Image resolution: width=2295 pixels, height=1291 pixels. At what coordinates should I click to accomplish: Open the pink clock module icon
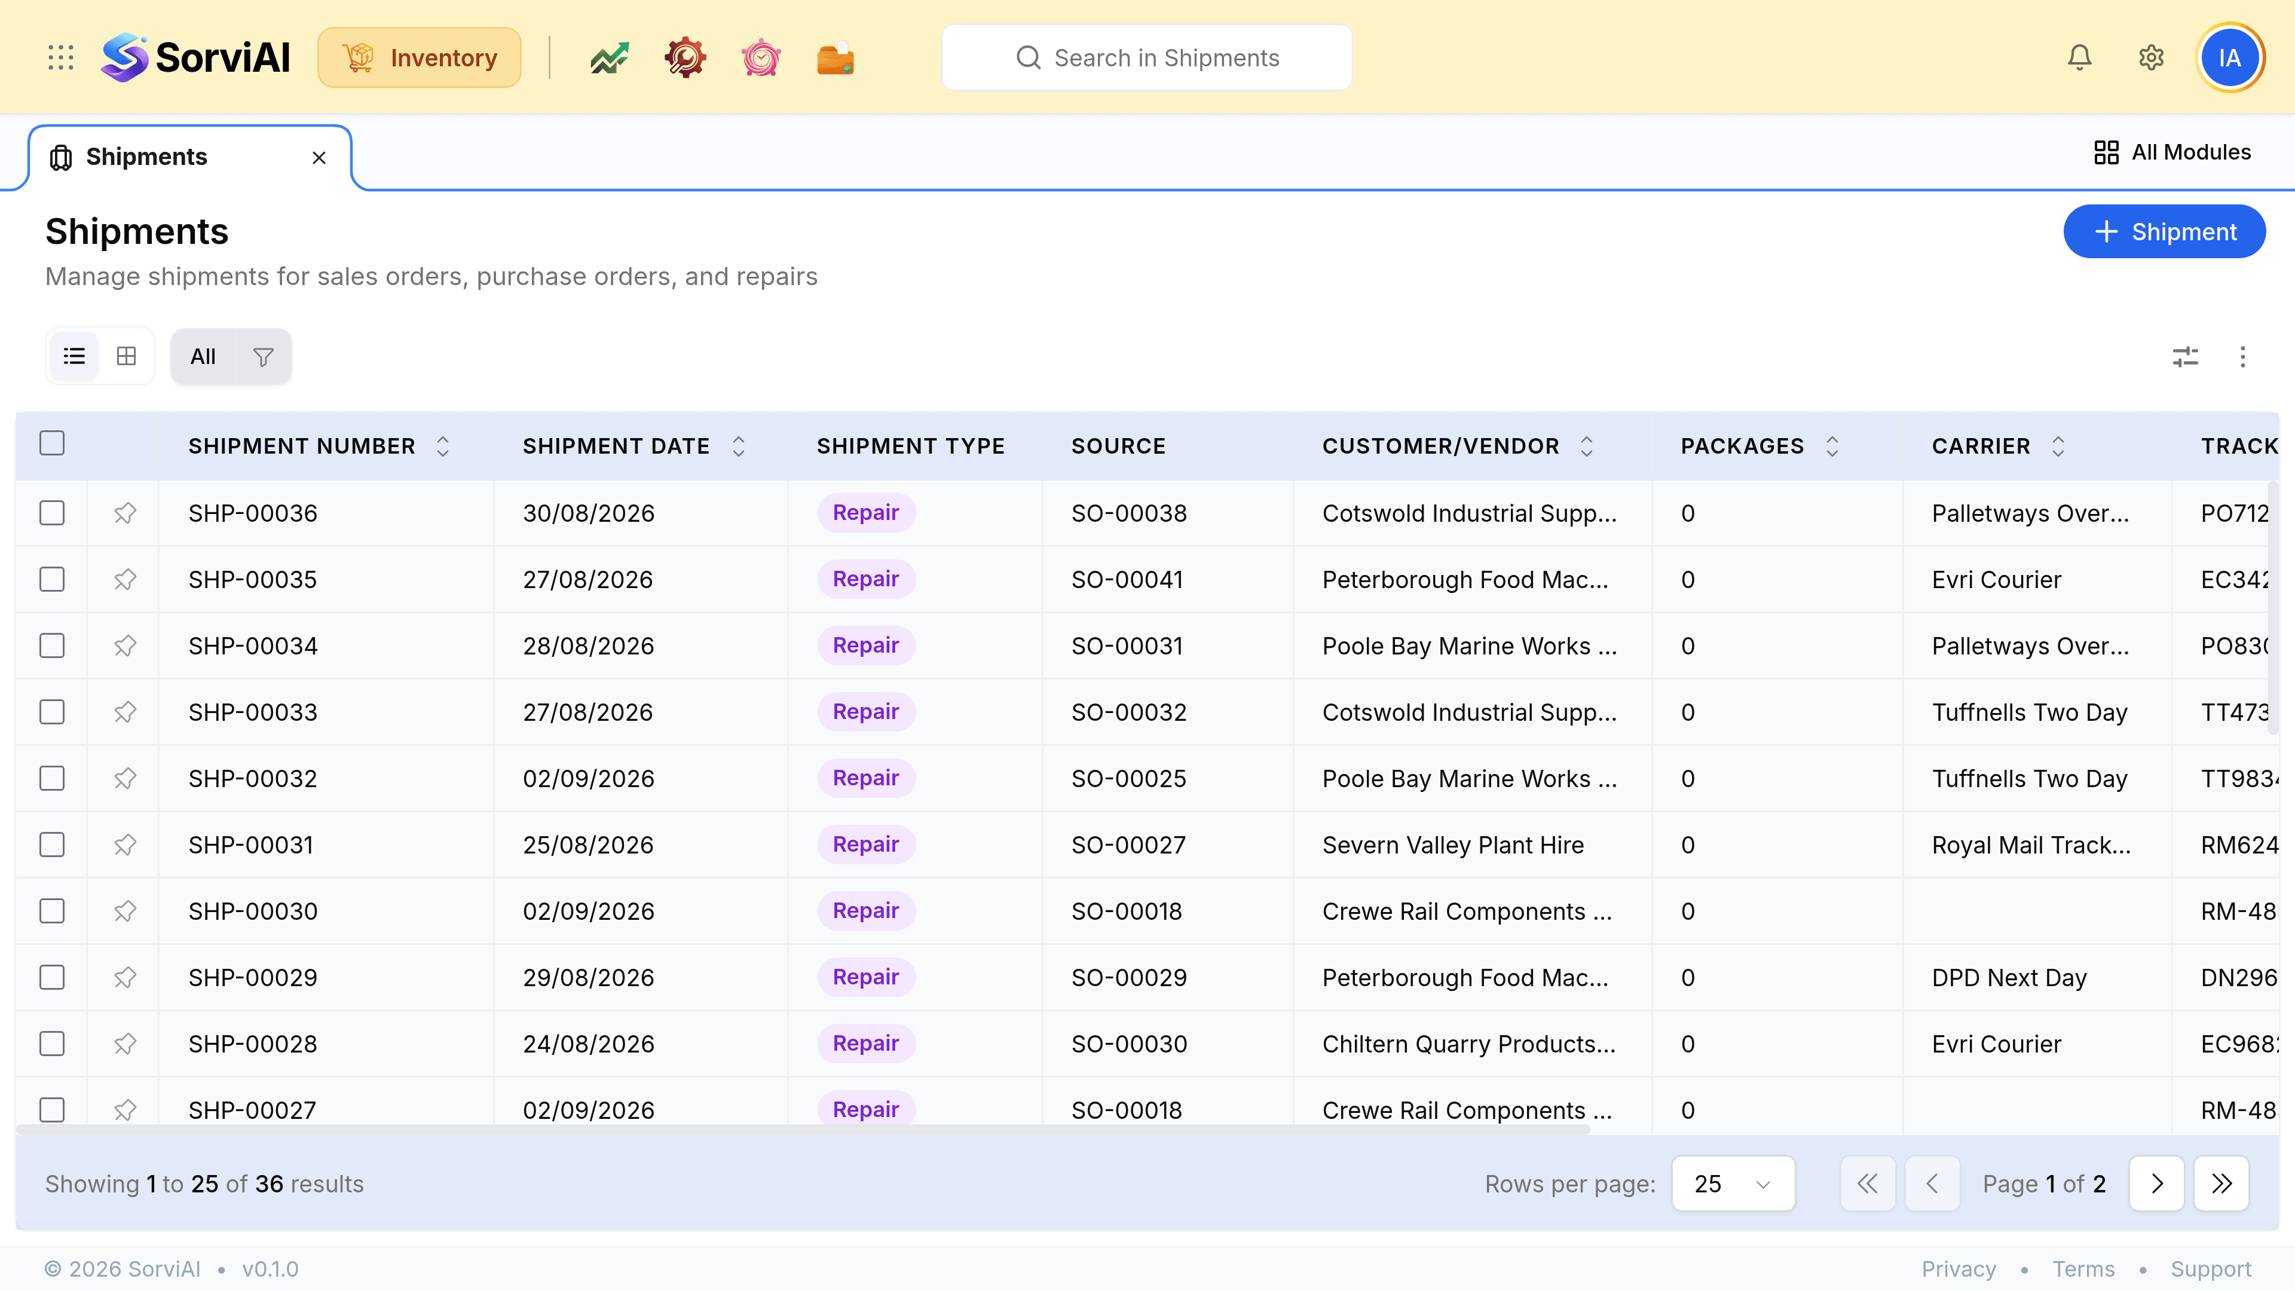click(x=761, y=58)
